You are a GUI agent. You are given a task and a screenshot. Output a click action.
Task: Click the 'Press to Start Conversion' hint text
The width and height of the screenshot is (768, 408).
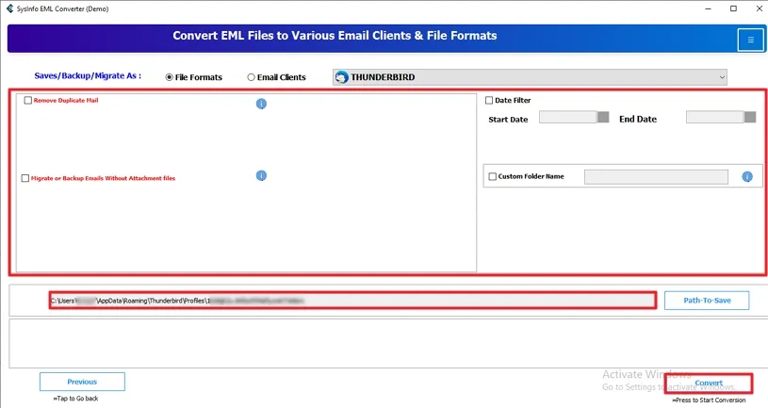point(709,400)
